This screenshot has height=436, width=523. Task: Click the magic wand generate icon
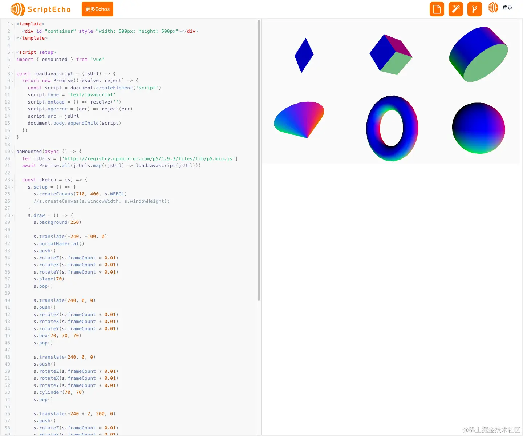click(x=456, y=9)
